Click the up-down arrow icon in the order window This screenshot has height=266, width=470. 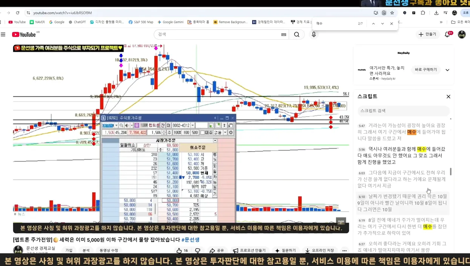click(224, 126)
